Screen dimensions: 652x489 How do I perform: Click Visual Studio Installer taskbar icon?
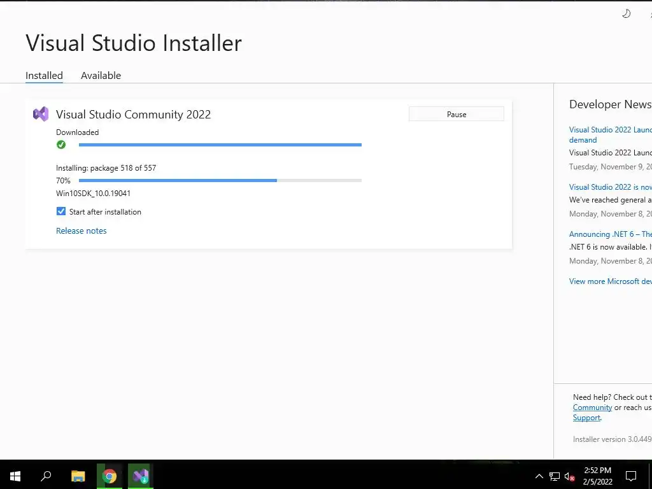click(141, 476)
